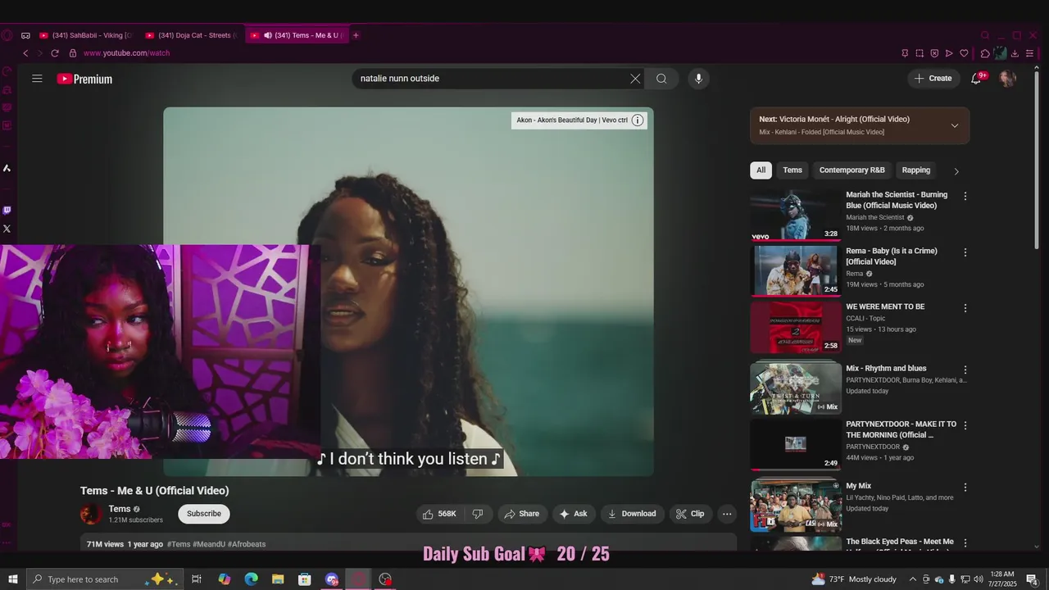Start voice search with the microphone

coord(698,79)
